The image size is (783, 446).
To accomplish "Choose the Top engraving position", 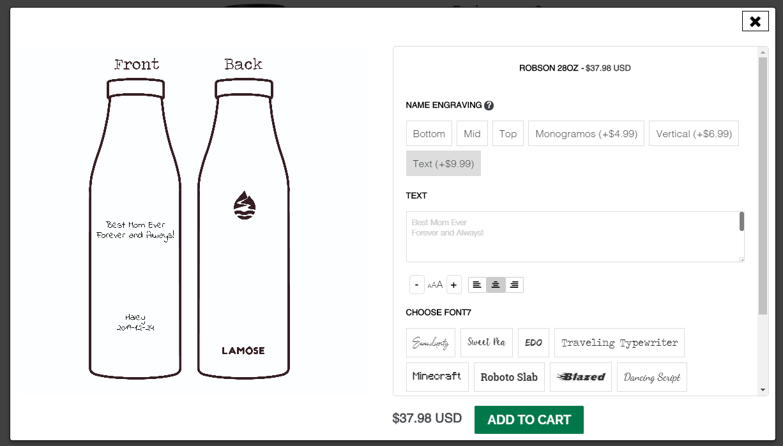I will [x=508, y=133].
